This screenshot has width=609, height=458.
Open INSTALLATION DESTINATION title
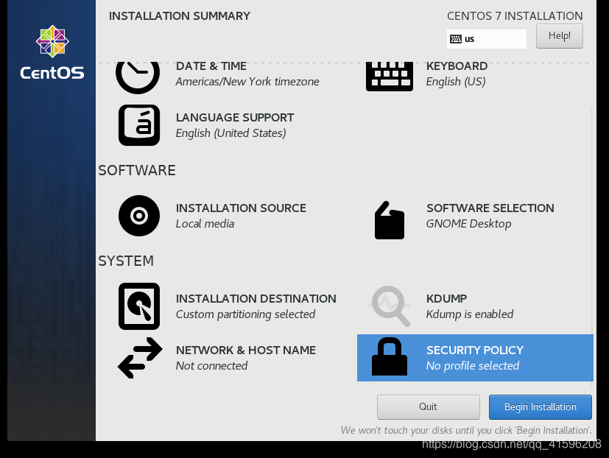click(256, 298)
